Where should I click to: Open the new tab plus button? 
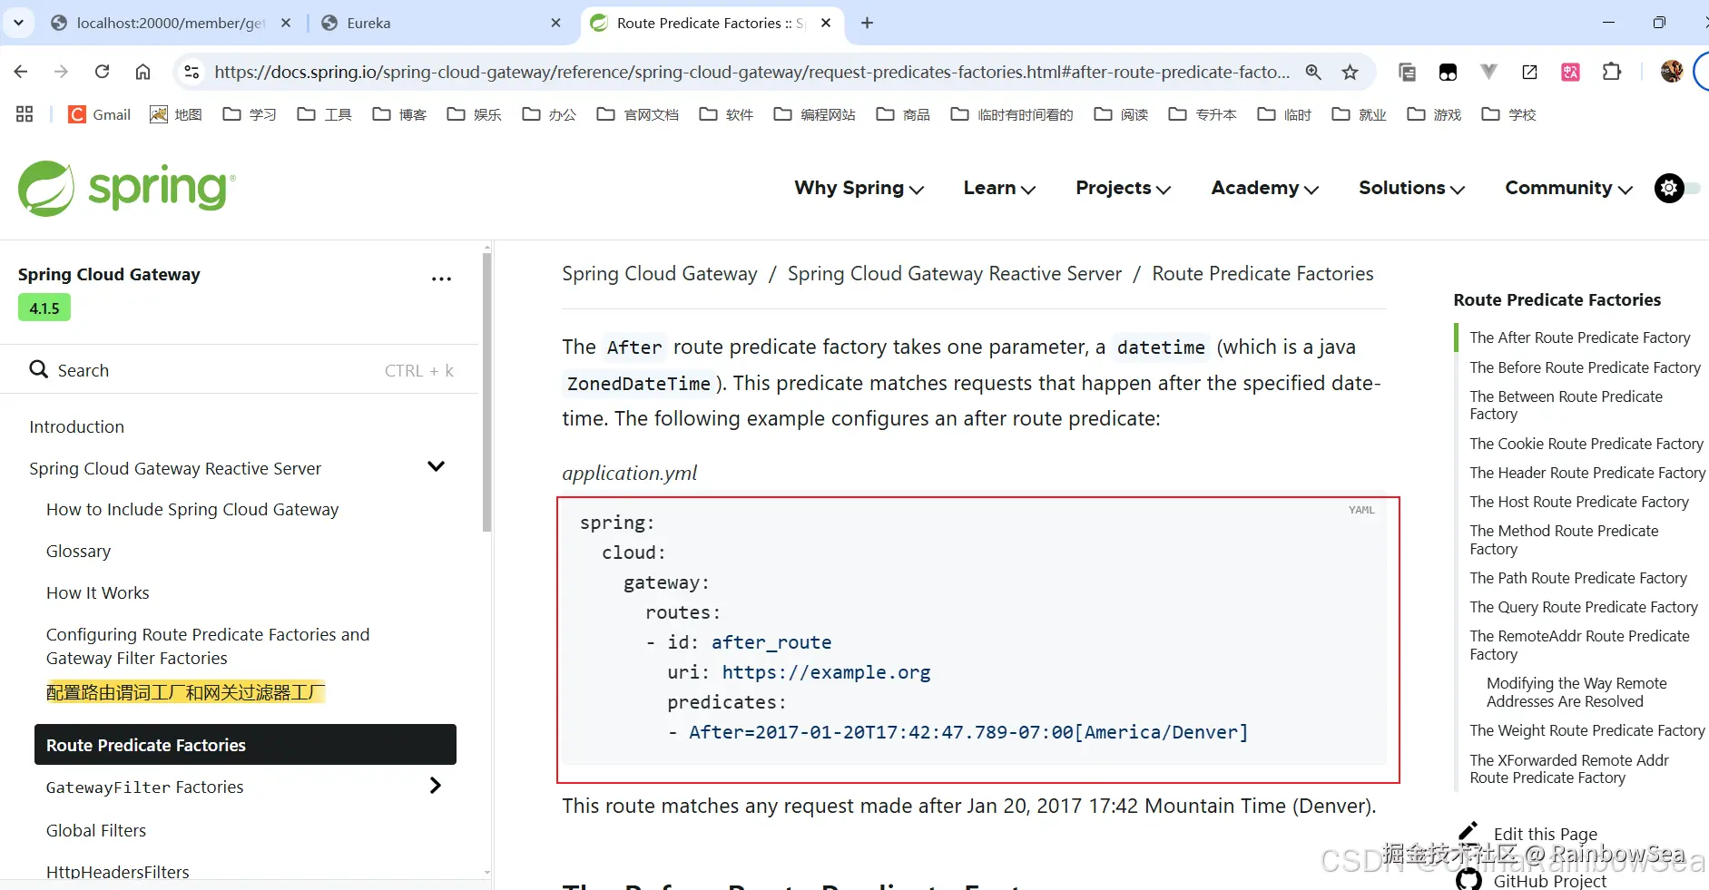[867, 23]
